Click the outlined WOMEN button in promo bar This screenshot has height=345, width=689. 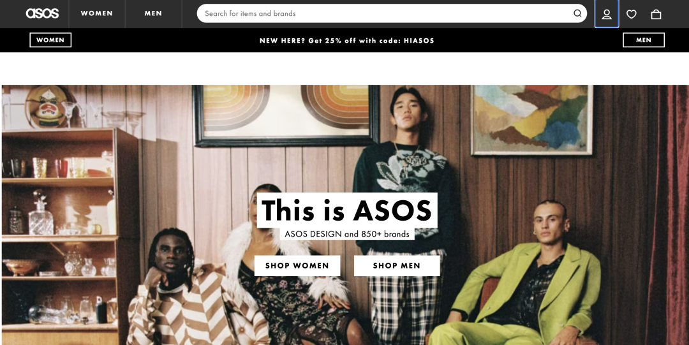point(50,40)
